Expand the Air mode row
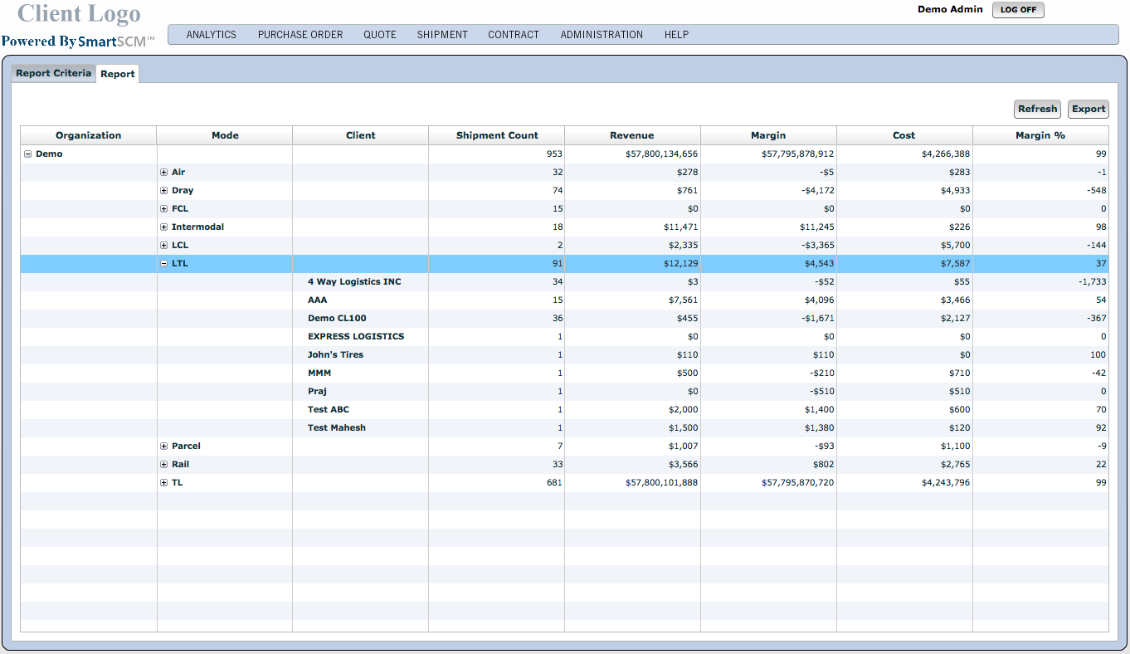The height and width of the screenshot is (654, 1130). pyautogui.click(x=164, y=173)
